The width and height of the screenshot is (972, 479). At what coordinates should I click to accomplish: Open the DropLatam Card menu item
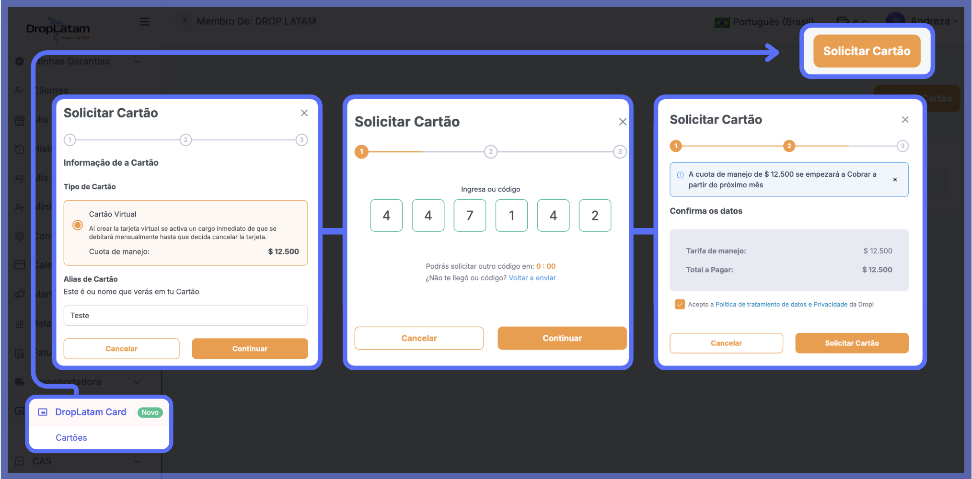click(91, 412)
